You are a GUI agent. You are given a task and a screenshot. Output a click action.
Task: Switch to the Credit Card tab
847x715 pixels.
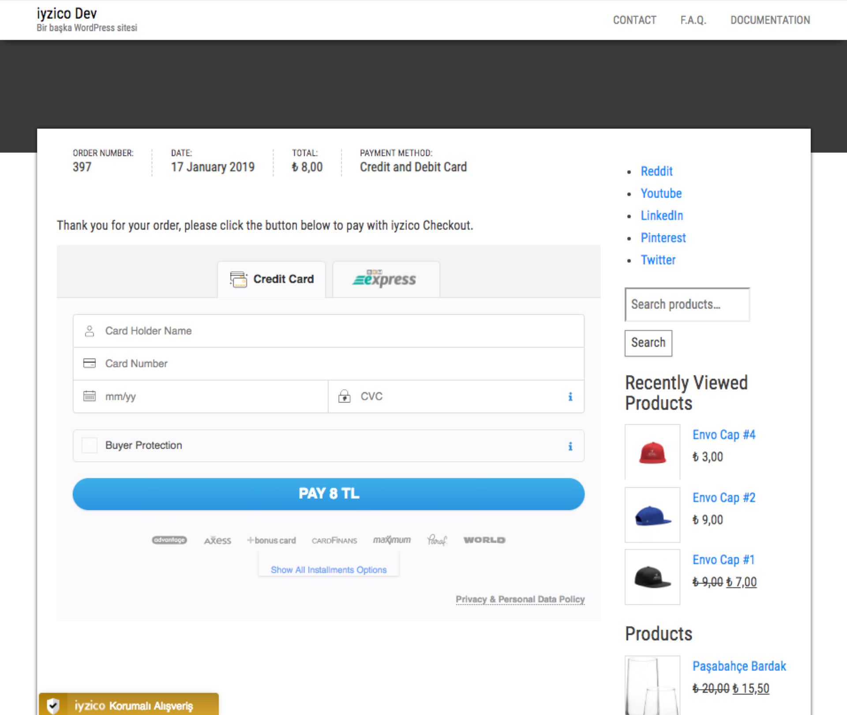(x=272, y=279)
